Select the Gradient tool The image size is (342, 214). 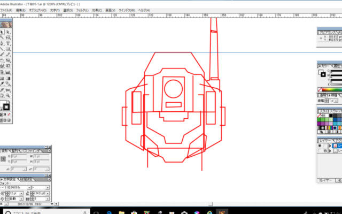click(8, 78)
